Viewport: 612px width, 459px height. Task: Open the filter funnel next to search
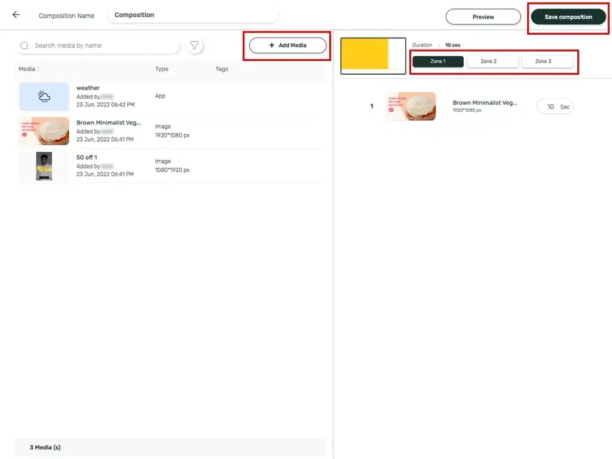pyautogui.click(x=195, y=45)
